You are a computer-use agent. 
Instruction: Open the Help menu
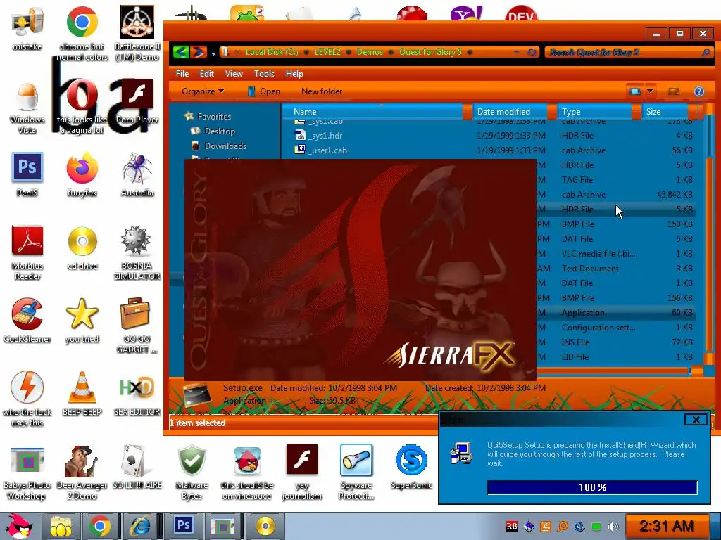294,73
